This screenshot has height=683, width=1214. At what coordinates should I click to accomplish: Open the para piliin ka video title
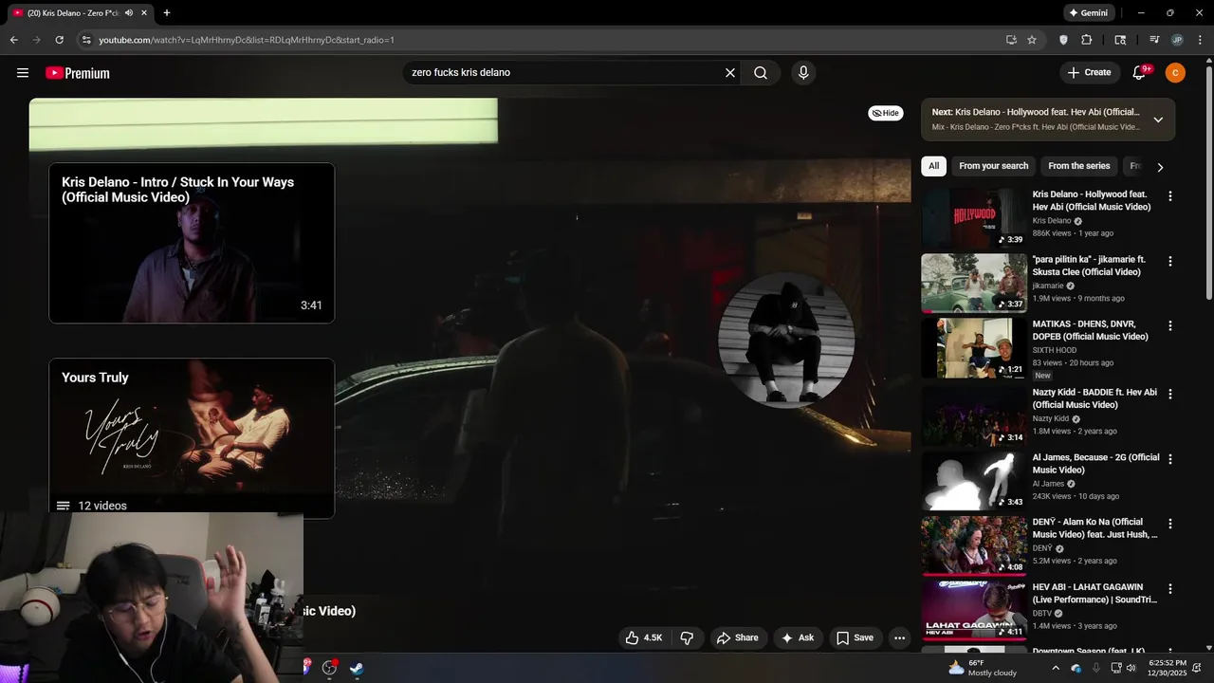(1089, 266)
